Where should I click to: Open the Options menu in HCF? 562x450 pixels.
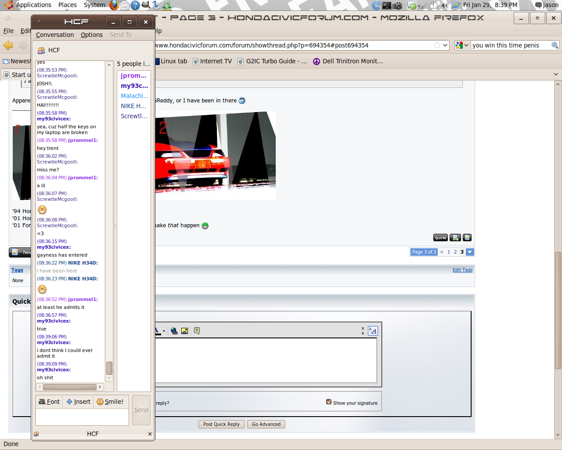(92, 35)
